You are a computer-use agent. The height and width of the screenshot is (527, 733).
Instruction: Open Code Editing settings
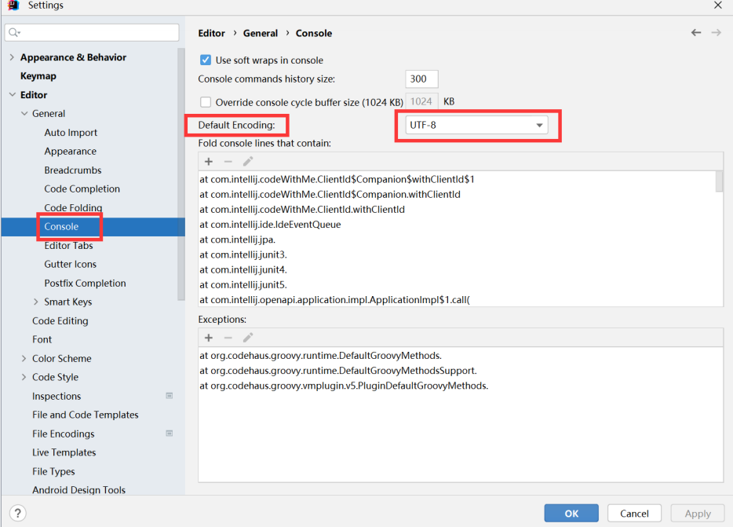click(x=60, y=320)
